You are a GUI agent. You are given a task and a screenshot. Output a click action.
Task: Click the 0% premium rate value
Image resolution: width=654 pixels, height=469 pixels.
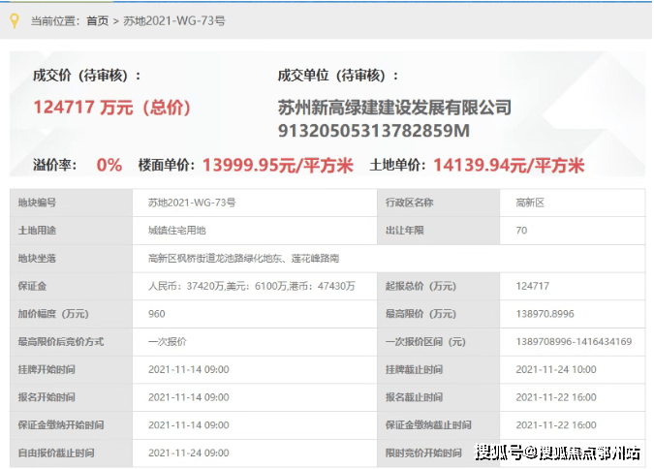(x=109, y=166)
